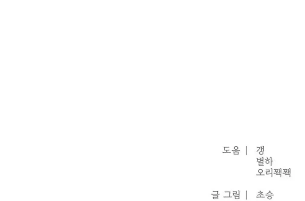The width and height of the screenshot is (305, 201).
Task: Click the word 글 in credits
Action: tap(216, 195)
